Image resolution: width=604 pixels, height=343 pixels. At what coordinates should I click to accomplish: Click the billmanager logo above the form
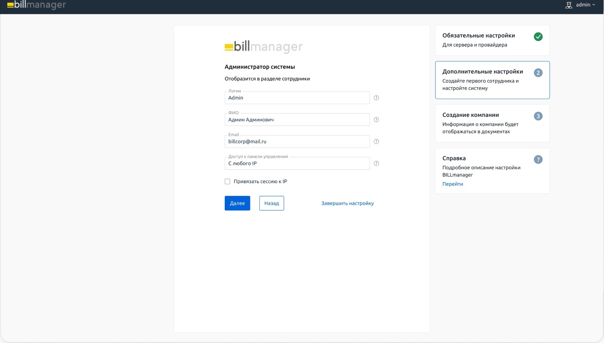pyautogui.click(x=264, y=47)
